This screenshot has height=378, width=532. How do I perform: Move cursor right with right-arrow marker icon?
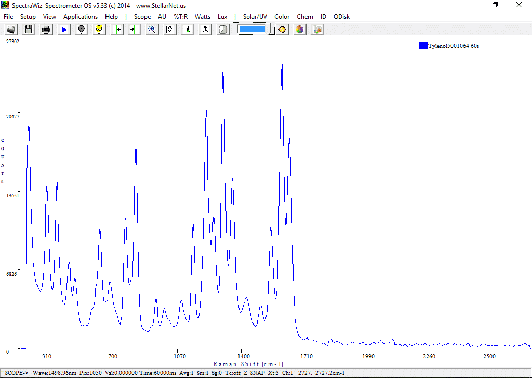(x=135, y=30)
